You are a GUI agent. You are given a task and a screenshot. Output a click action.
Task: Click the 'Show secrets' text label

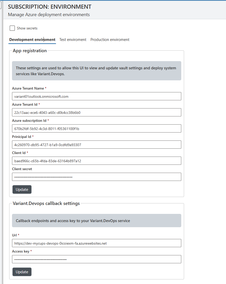point(27,28)
